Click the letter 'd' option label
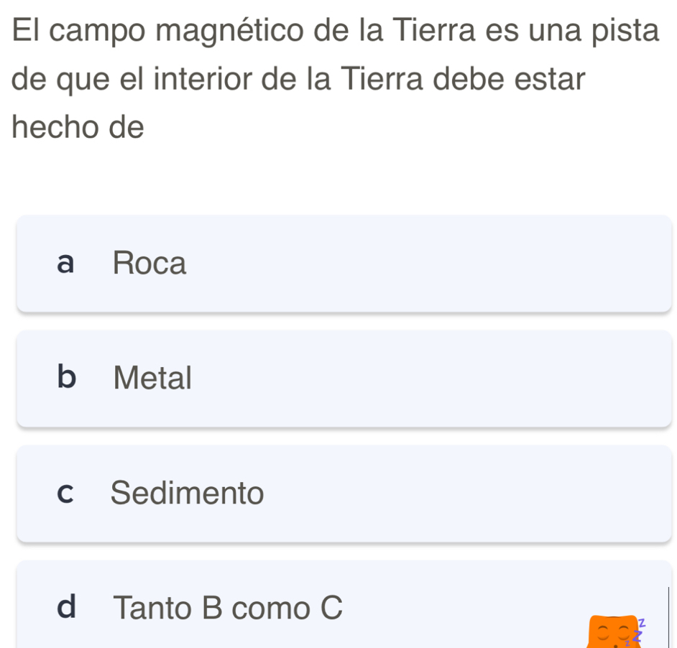Viewport: 677px width, 648px height. 65,607
